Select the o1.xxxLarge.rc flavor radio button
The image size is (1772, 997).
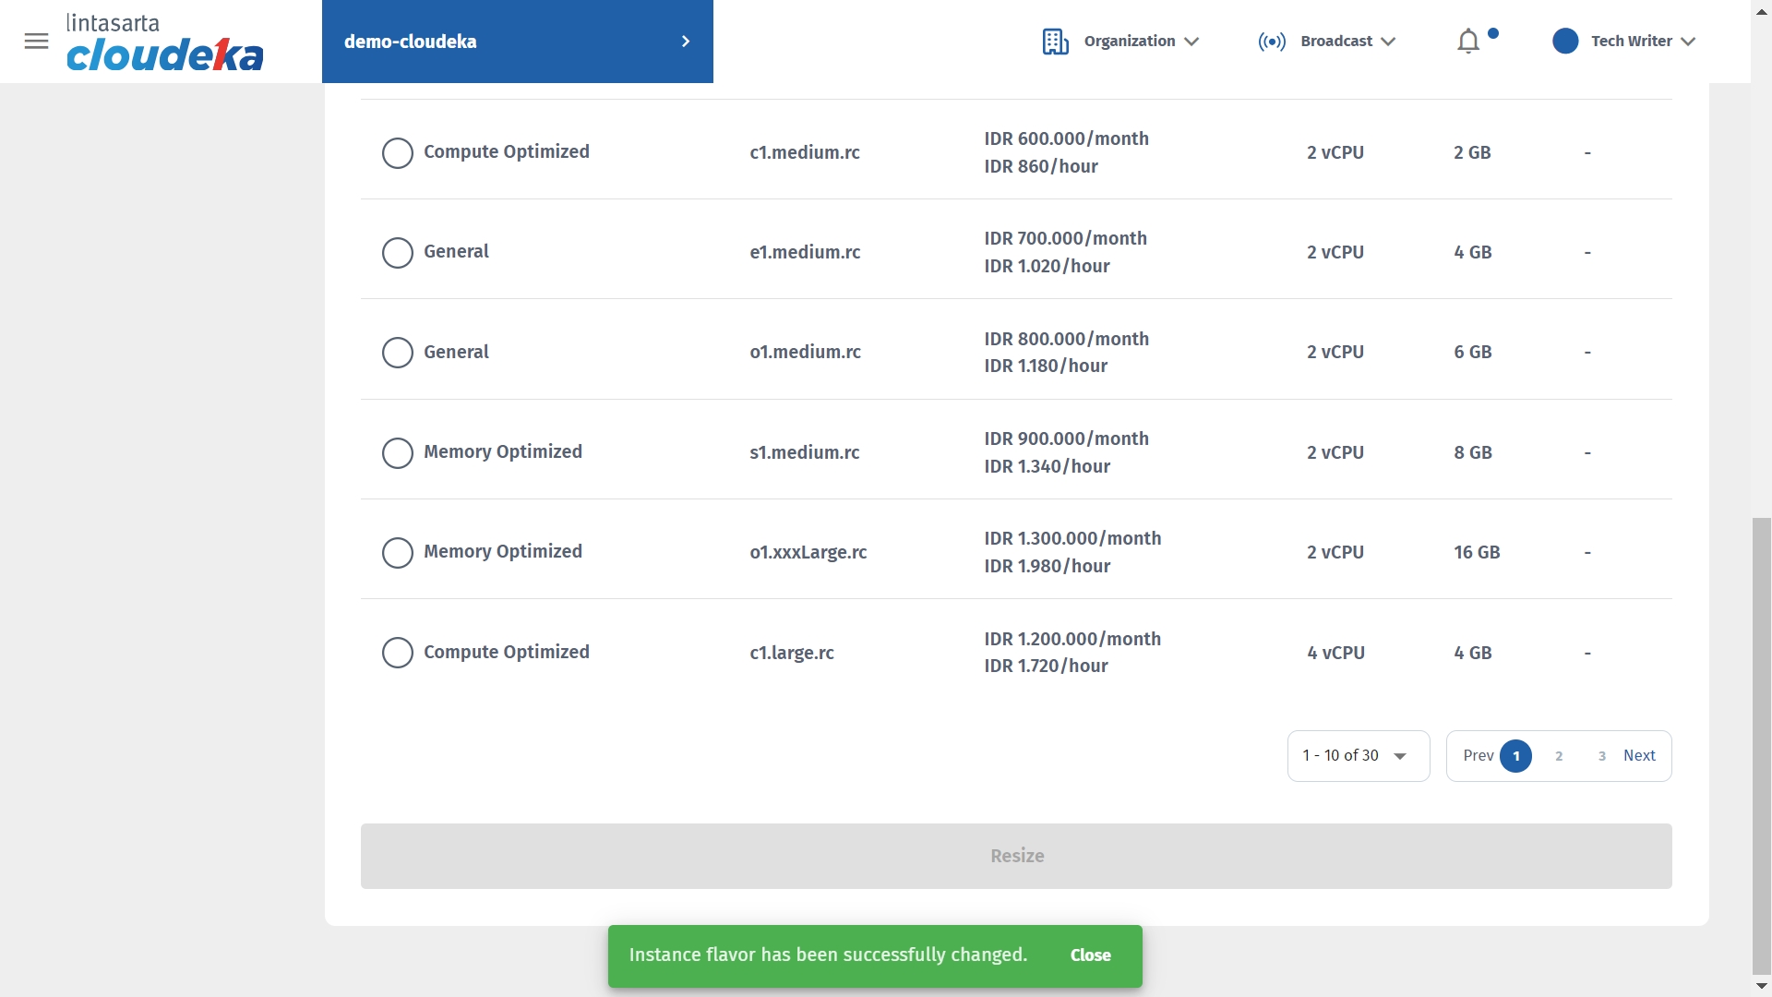click(397, 552)
